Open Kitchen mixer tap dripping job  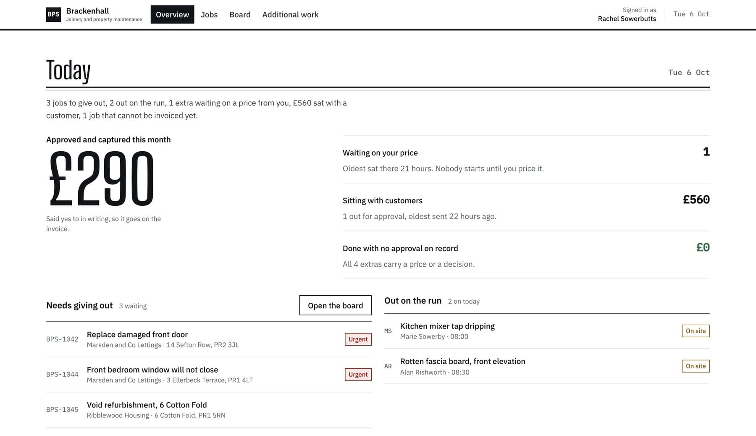pos(547,331)
